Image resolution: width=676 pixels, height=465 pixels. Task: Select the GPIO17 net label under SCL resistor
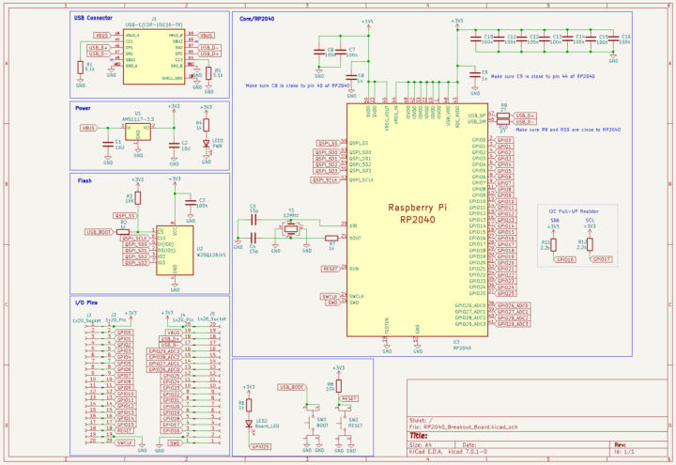[x=602, y=259]
